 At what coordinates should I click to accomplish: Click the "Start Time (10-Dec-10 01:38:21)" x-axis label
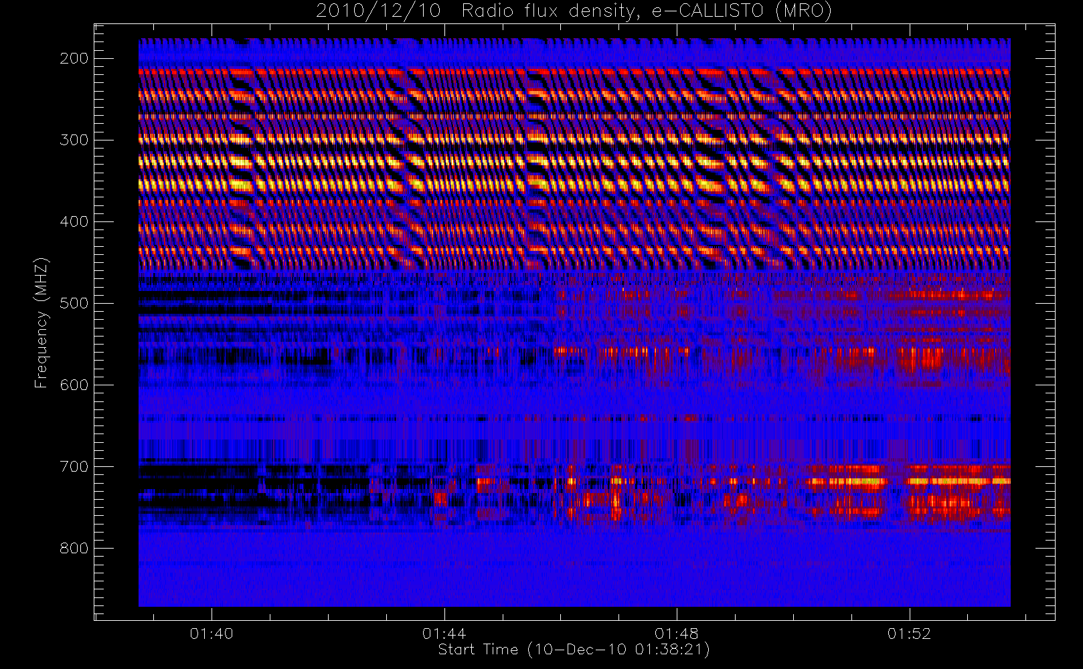point(574,650)
